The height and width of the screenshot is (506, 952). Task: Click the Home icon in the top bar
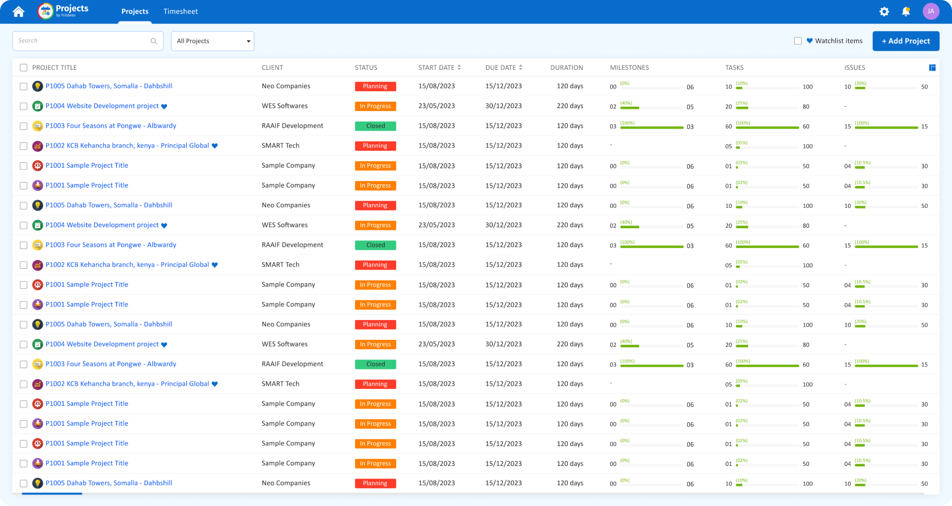tap(19, 12)
